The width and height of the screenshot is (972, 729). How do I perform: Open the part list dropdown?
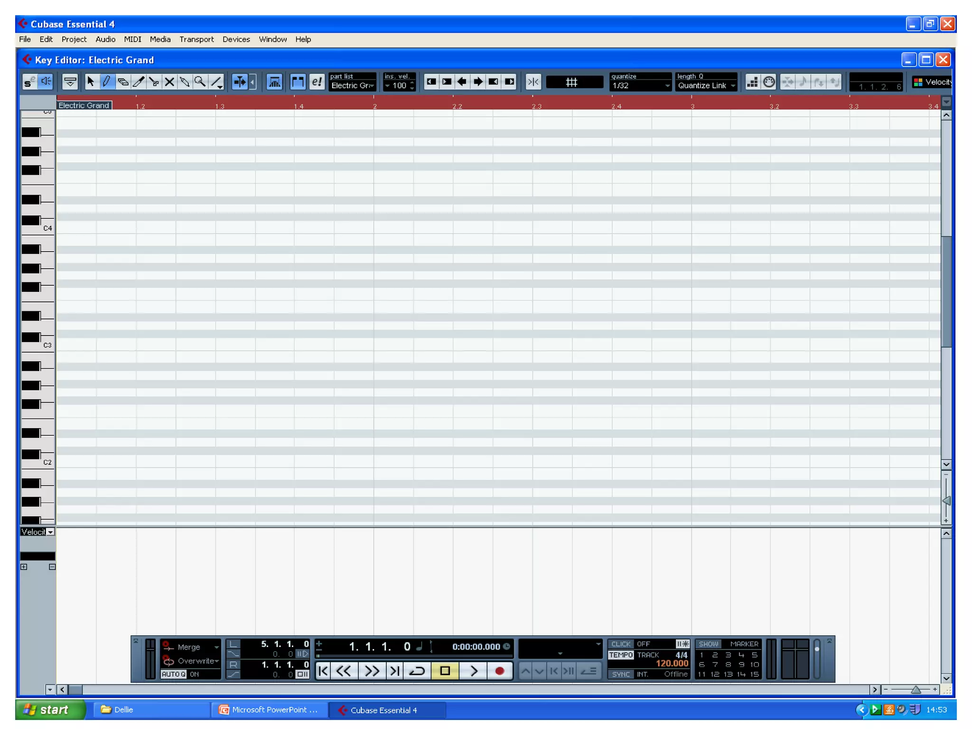(353, 86)
